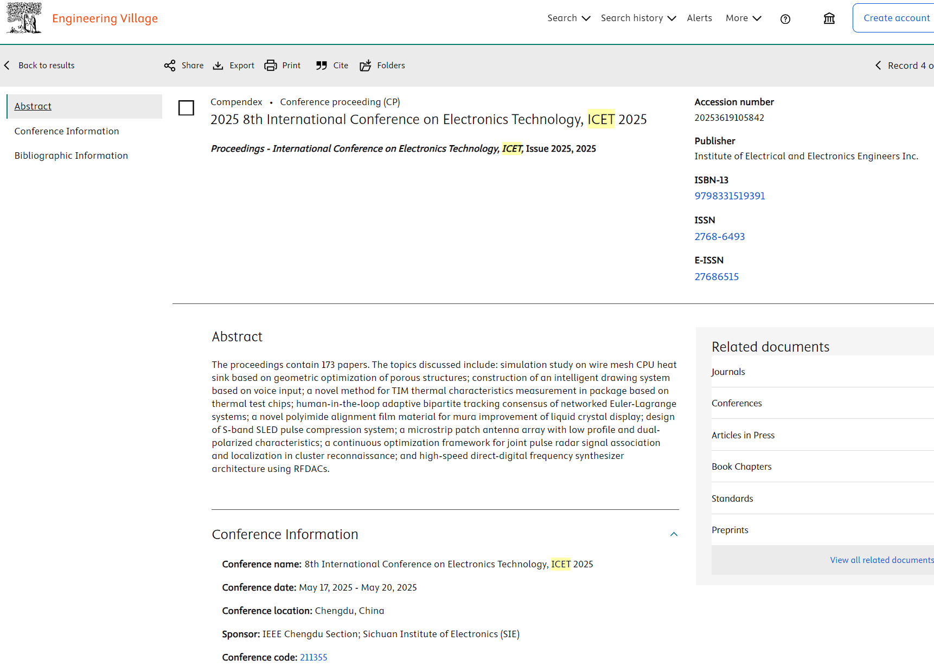Click the Engineering Village tree logo
The height and width of the screenshot is (667, 934).
24,18
